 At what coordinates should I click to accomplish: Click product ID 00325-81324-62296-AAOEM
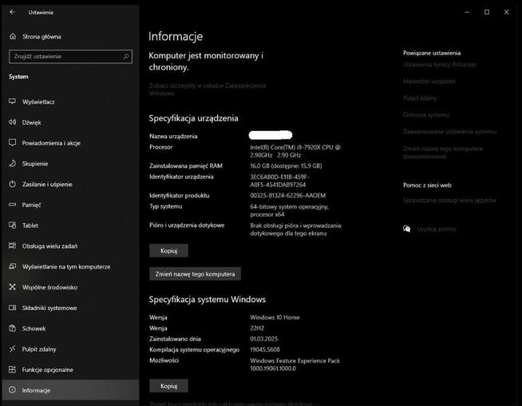coord(288,195)
